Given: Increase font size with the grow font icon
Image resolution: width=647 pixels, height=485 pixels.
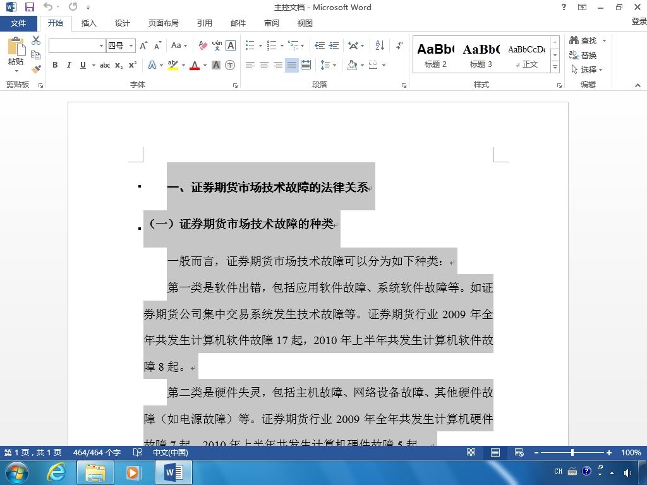Looking at the screenshot, I should (143, 45).
